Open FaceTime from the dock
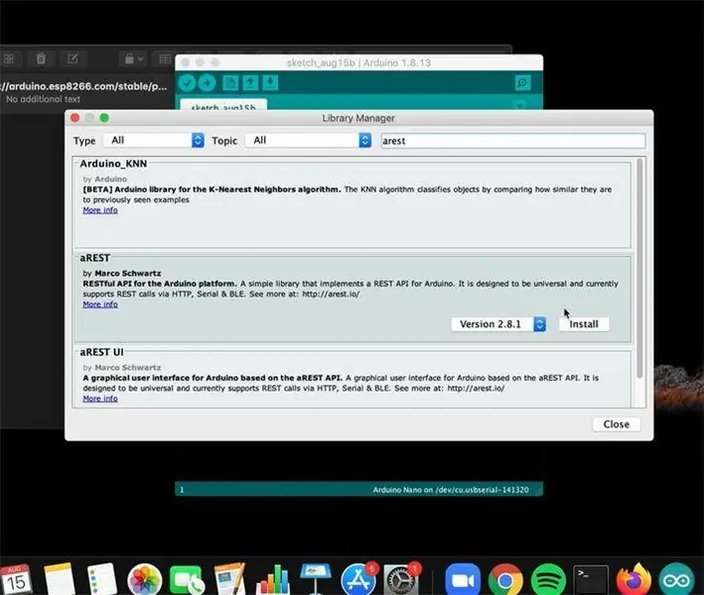704x595 pixels. 187,579
